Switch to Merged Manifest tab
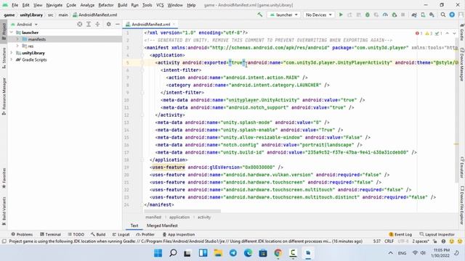The image size is (465, 261). (162, 225)
